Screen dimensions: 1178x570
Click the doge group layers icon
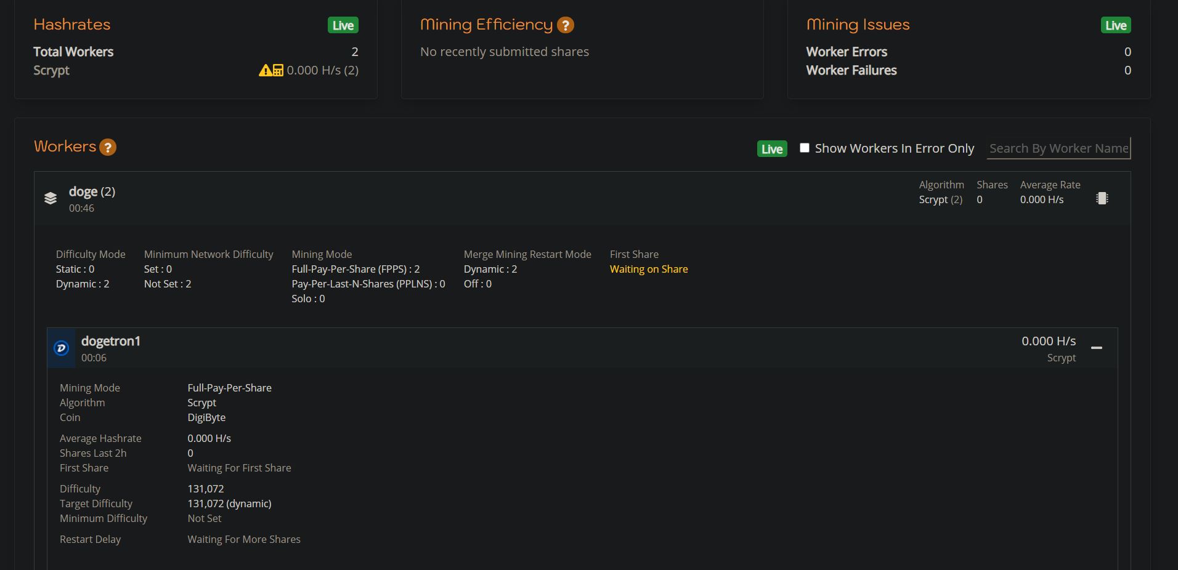tap(51, 198)
